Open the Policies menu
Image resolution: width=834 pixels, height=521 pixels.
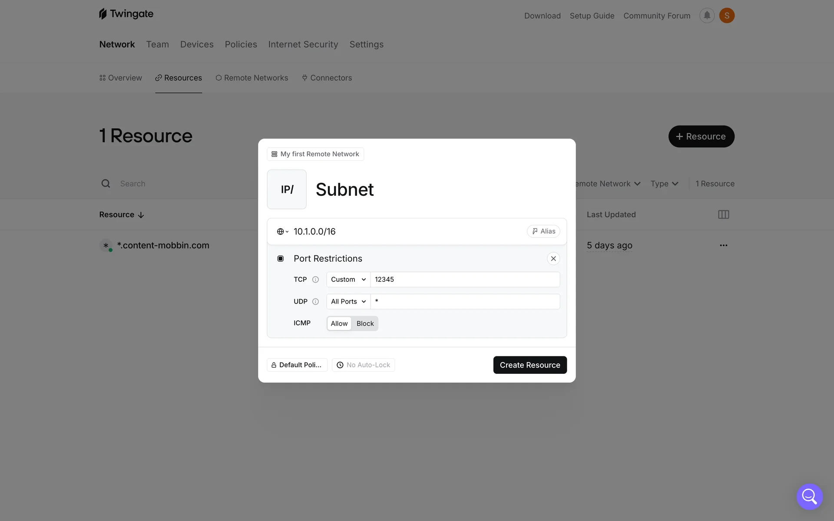click(x=241, y=44)
